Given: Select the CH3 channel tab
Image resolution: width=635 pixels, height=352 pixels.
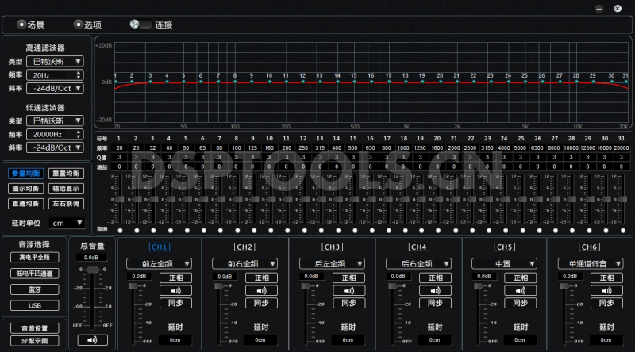Looking at the screenshot, I should point(332,247).
